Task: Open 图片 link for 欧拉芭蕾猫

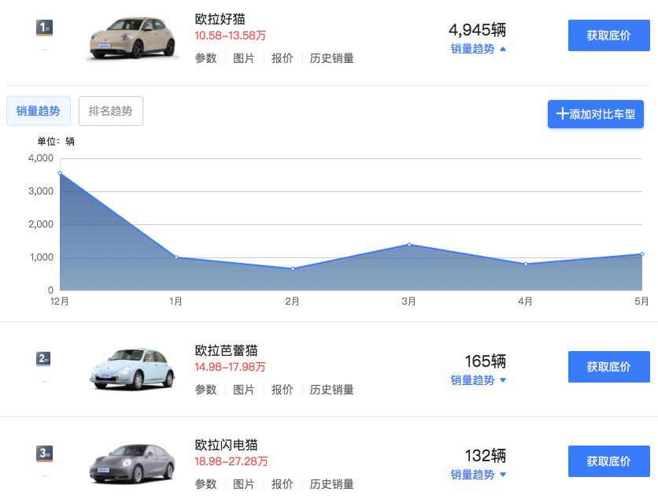Action: pos(244,390)
